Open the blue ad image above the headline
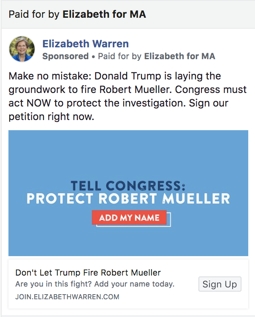This screenshot has height=317, width=255. pos(128,193)
